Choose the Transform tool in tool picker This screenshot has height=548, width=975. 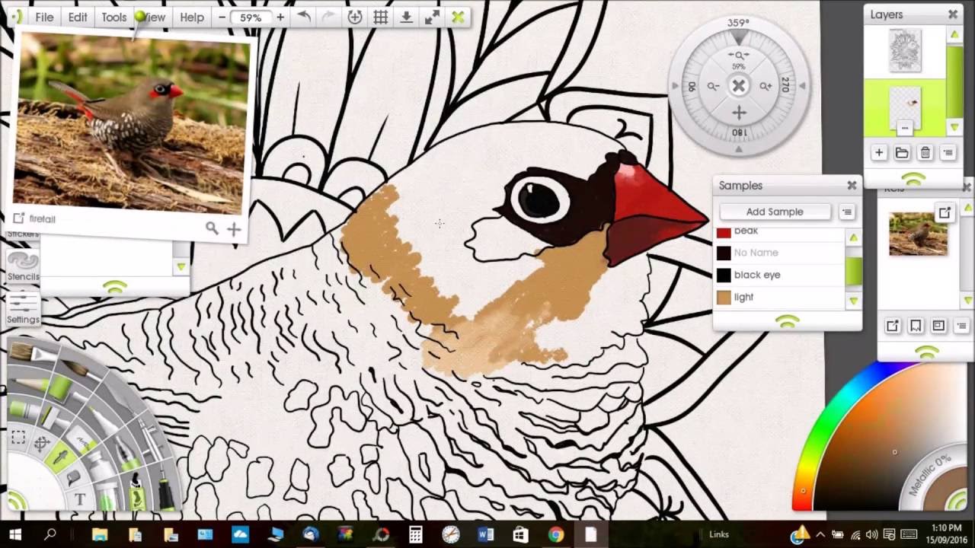pos(41,443)
